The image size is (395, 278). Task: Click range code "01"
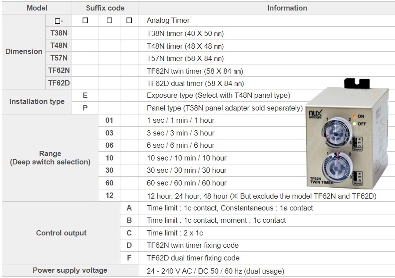[109, 121]
